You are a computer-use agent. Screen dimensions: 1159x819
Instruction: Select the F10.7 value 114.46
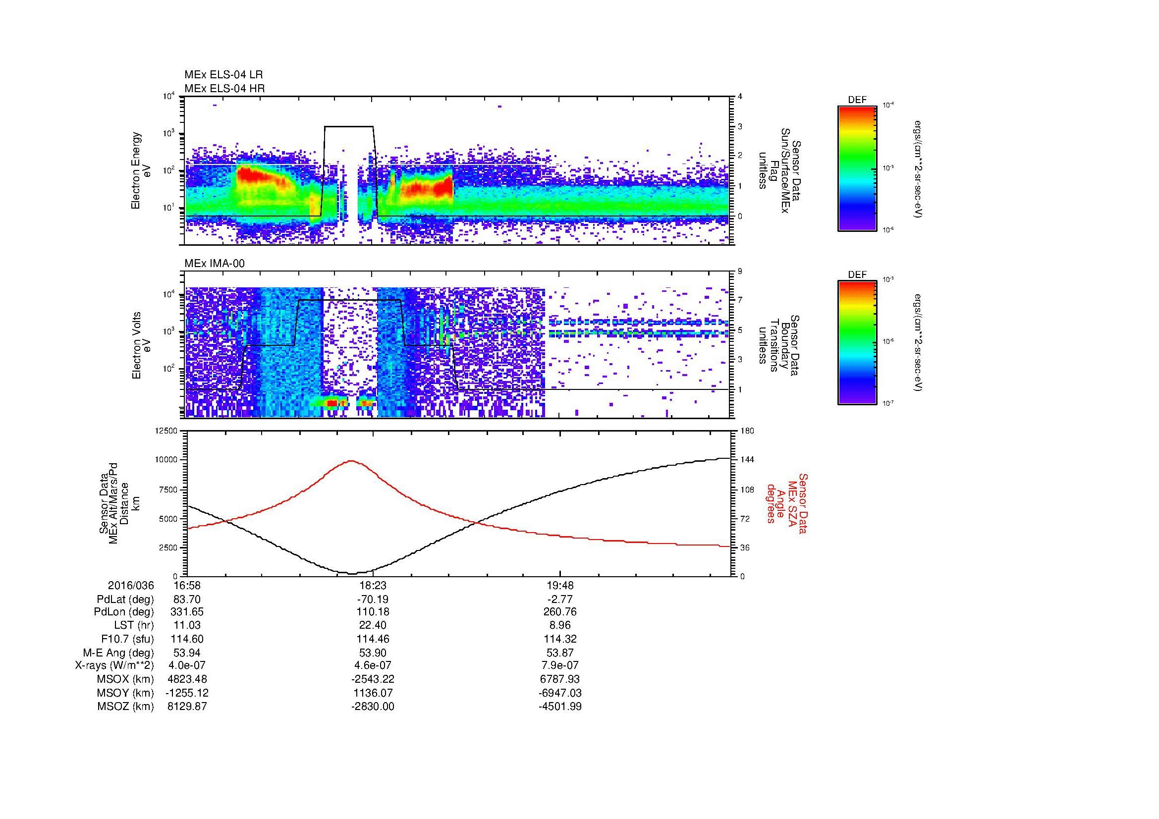373,639
